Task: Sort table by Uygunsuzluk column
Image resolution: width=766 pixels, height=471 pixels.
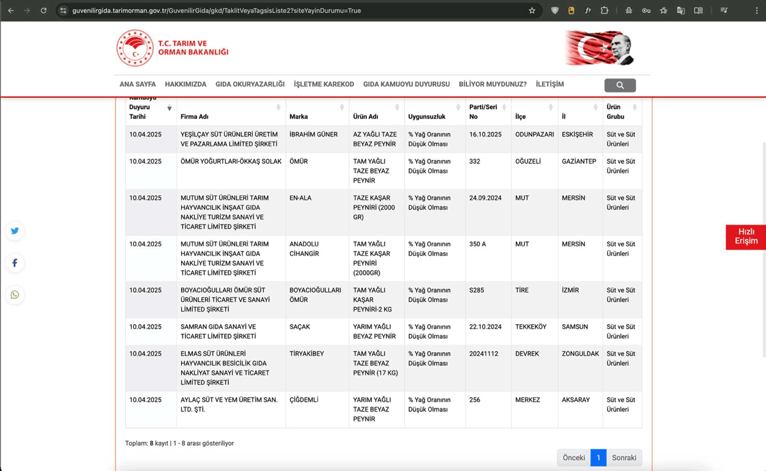Action: click(x=435, y=112)
